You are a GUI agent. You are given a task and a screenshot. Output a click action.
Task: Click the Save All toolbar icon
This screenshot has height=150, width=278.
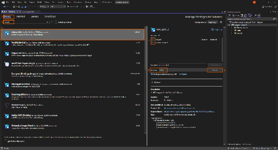point(25,7)
